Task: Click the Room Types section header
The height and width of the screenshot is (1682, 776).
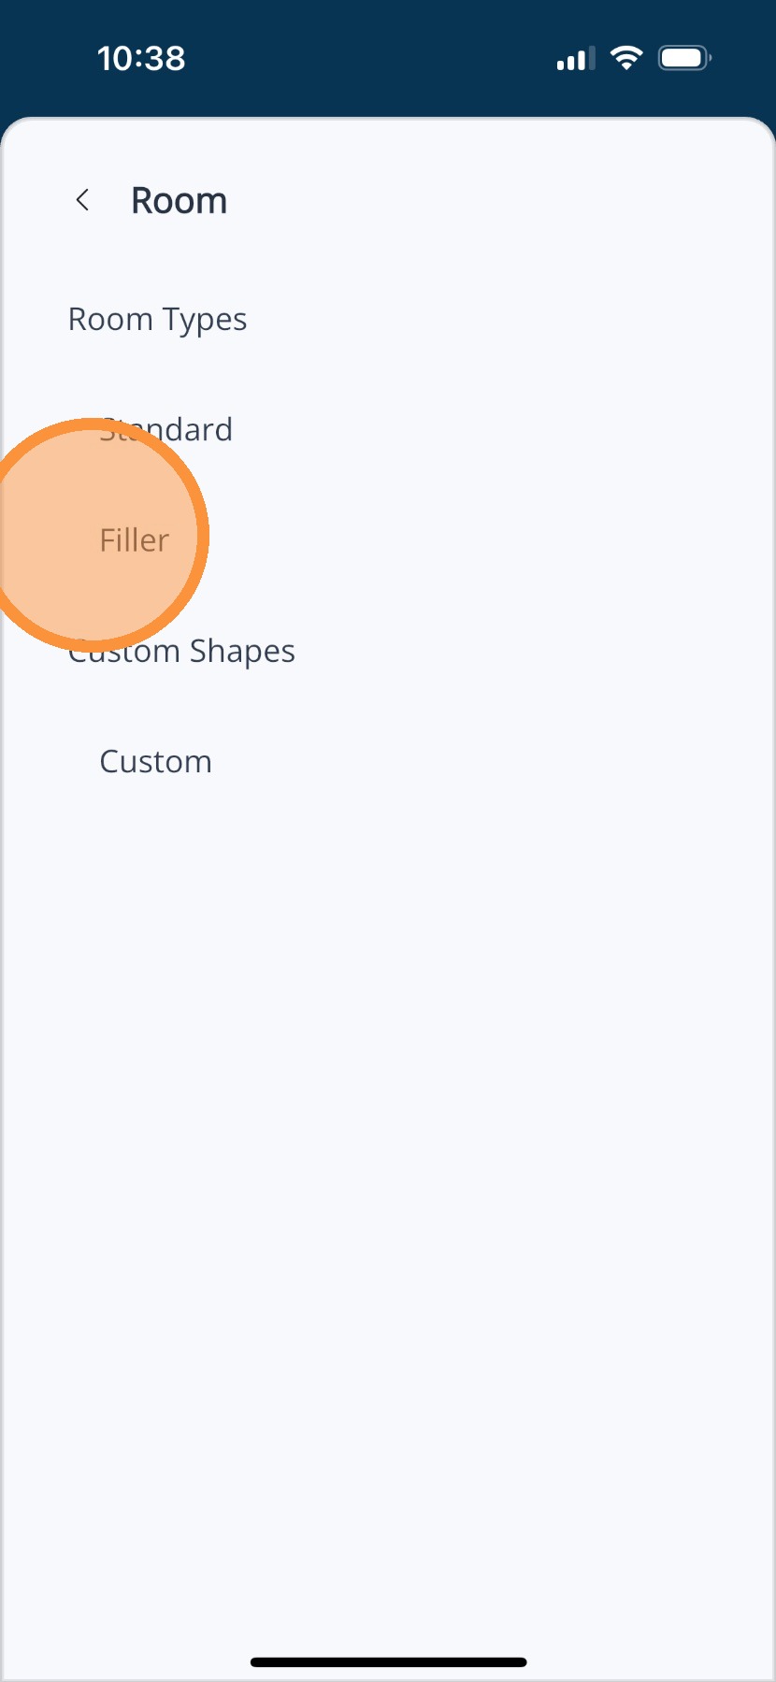Action: click(x=157, y=320)
